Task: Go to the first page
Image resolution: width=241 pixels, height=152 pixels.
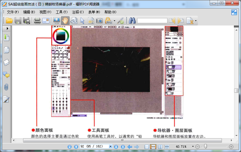Action: 70,147
